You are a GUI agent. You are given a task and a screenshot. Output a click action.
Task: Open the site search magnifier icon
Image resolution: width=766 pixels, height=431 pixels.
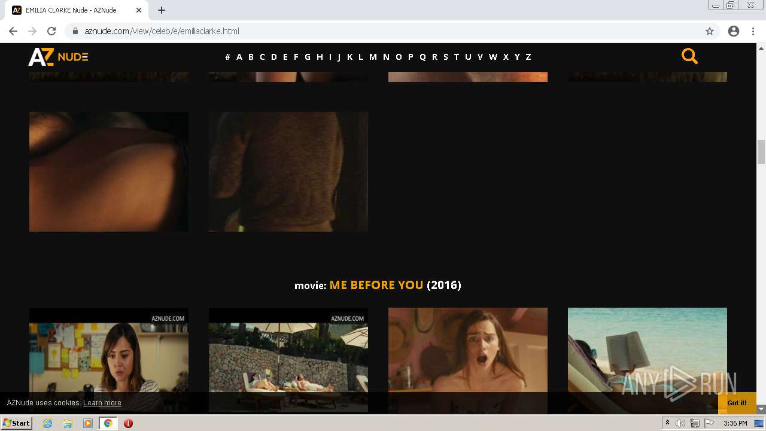pos(689,56)
